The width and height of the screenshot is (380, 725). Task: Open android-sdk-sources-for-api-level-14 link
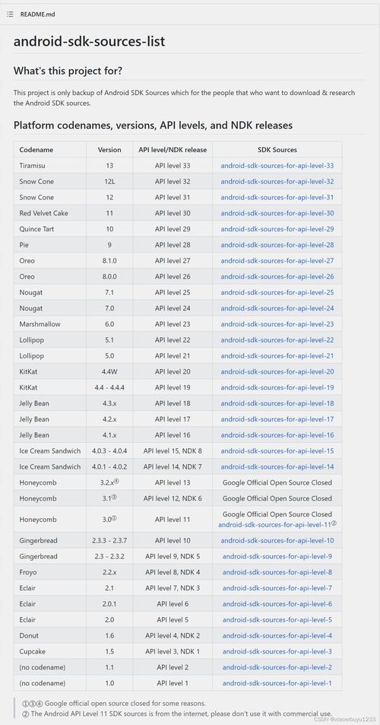tap(277, 466)
